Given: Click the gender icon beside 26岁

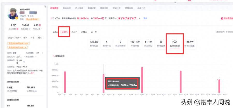Looking at the screenshot, I should 21,16.
